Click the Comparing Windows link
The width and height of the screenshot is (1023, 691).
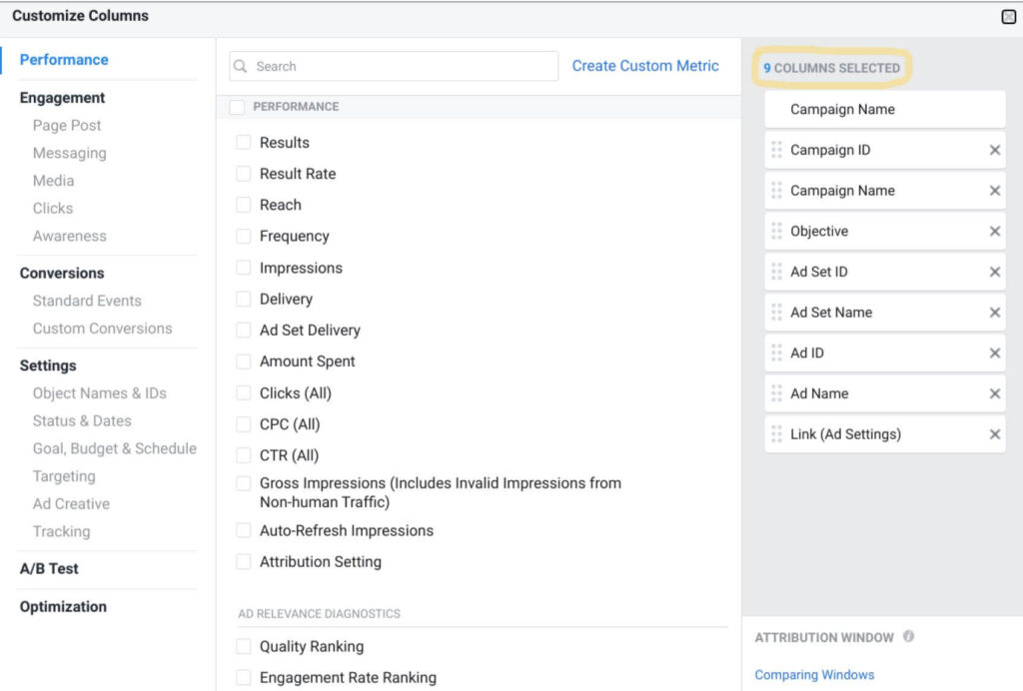[814, 674]
